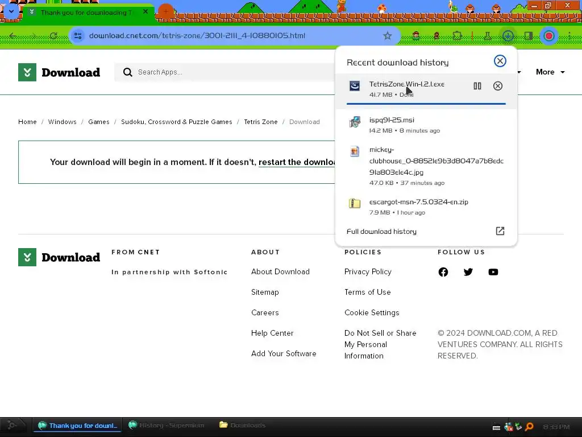Screen dimensions: 582x437
Task: Open the red profile avatar button
Action: pyautogui.click(x=549, y=36)
